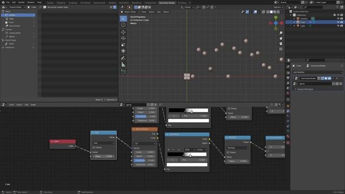Select the Add Cube tool in viewport toolbar
This screenshot has height=194, width=345.
coord(123,72)
